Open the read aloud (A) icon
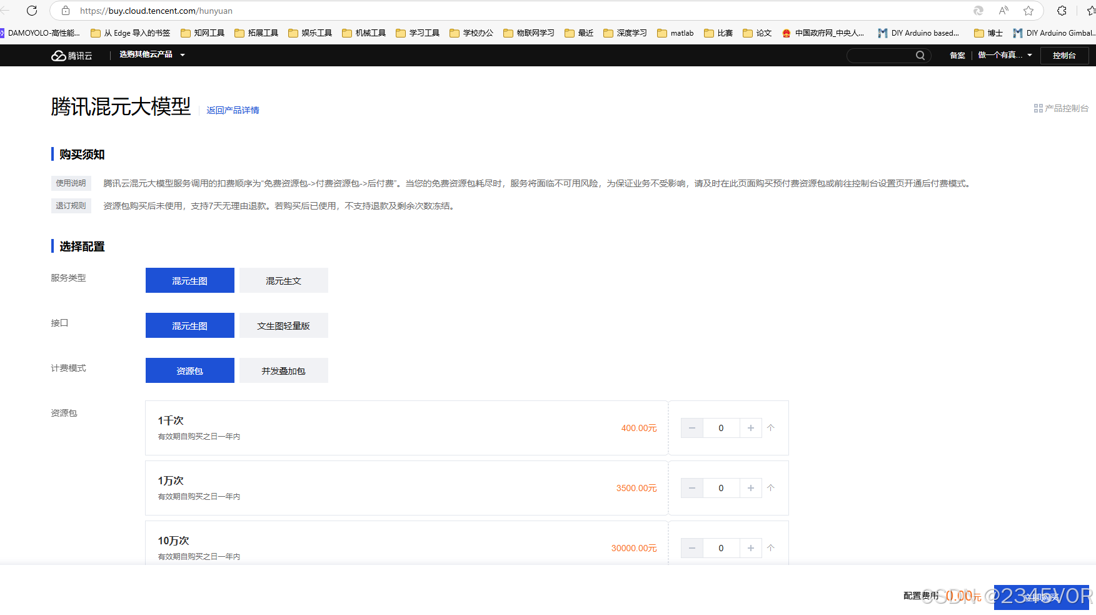This screenshot has height=615, width=1096. (x=1003, y=11)
